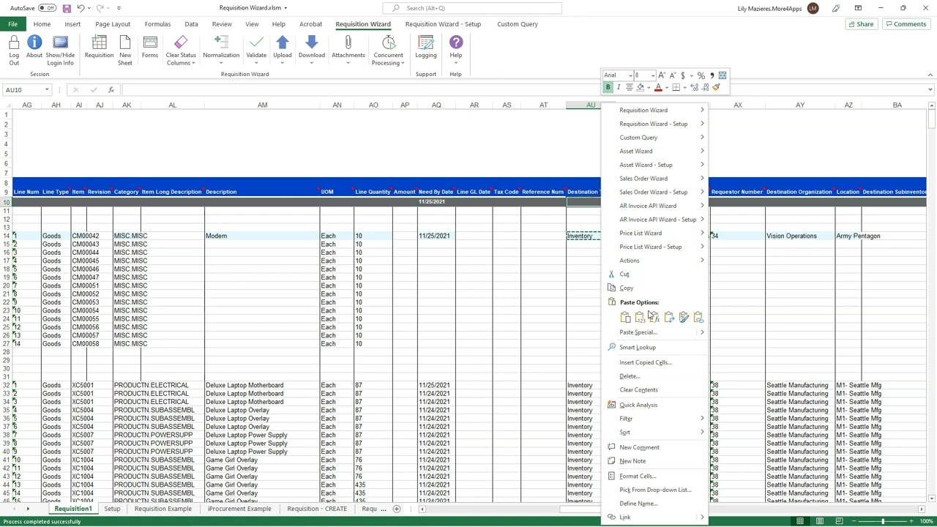Open the File backstage button
The width and height of the screenshot is (937, 527).
click(12, 24)
